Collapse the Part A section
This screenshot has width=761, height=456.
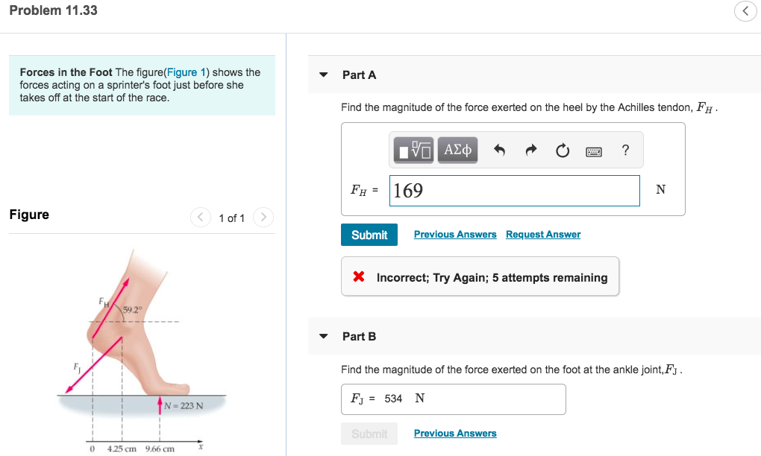point(322,75)
